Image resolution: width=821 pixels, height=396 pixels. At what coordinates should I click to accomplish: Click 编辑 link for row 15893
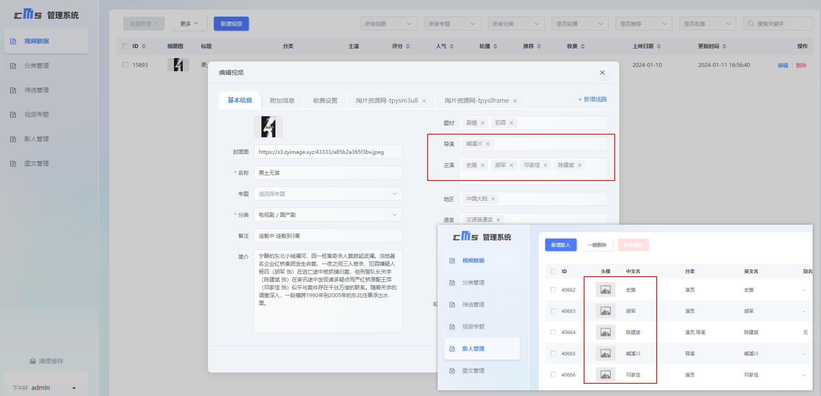click(783, 65)
